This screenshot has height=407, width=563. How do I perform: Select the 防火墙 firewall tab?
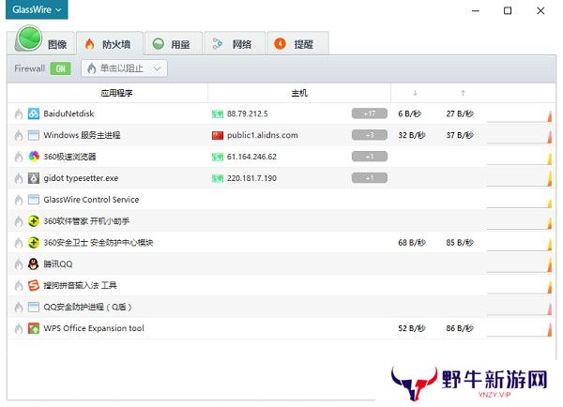(110, 43)
